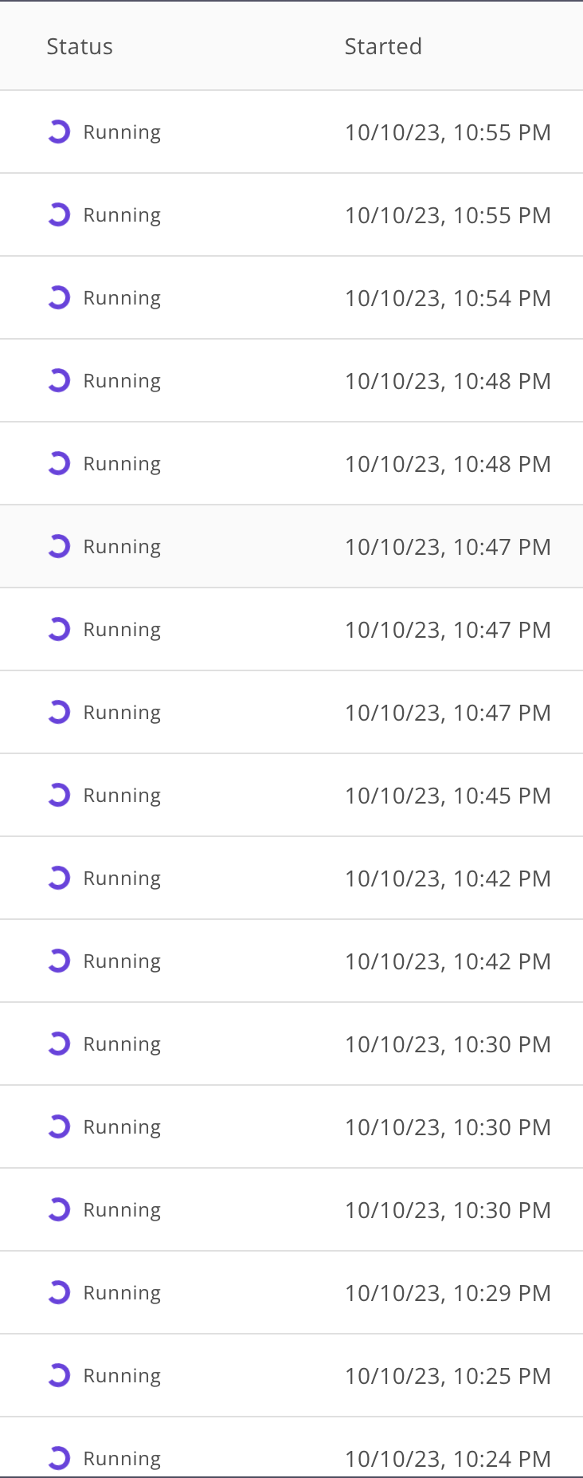Select the Running label in the 10:45 PM row
This screenshot has width=583, height=1478.
click(x=122, y=796)
